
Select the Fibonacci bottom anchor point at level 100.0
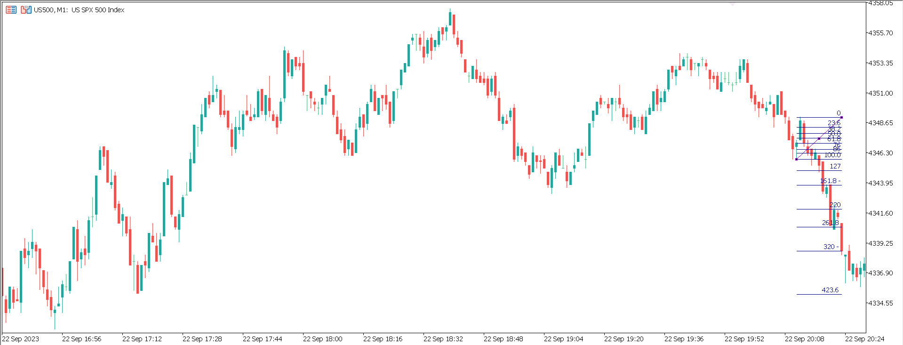click(x=796, y=159)
